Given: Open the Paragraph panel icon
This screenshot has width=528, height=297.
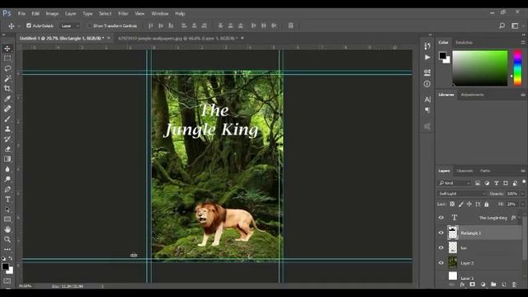Looking at the screenshot, I should tap(427, 110).
